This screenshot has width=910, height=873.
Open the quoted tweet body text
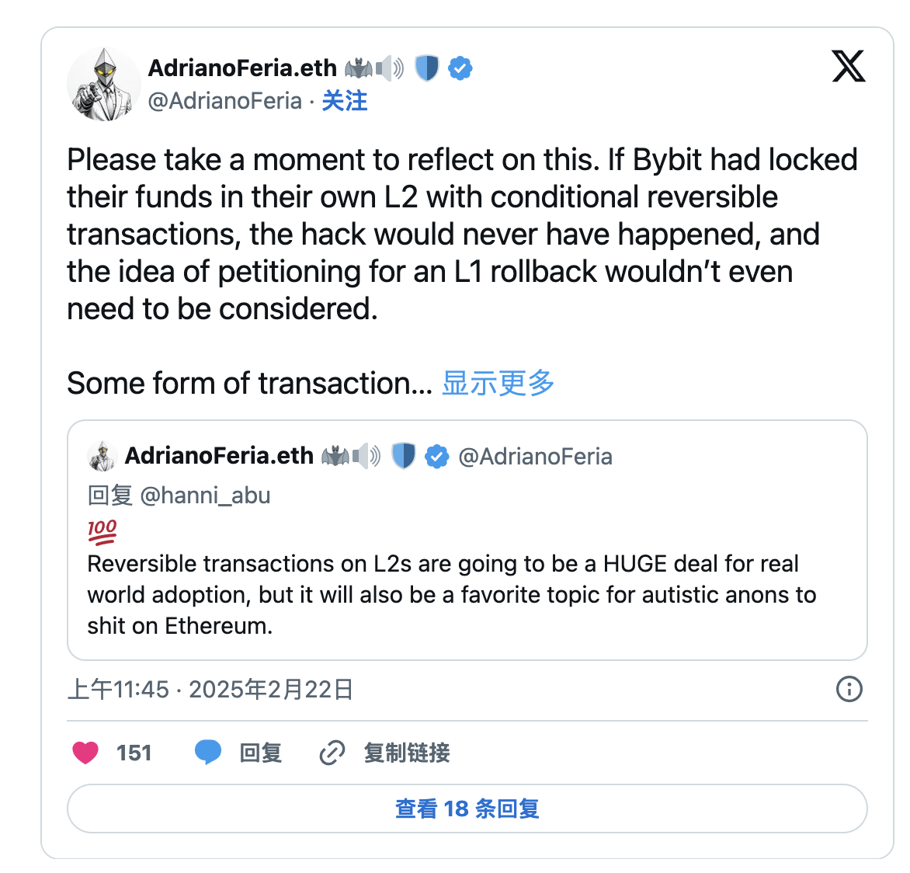pyautogui.click(x=451, y=594)
